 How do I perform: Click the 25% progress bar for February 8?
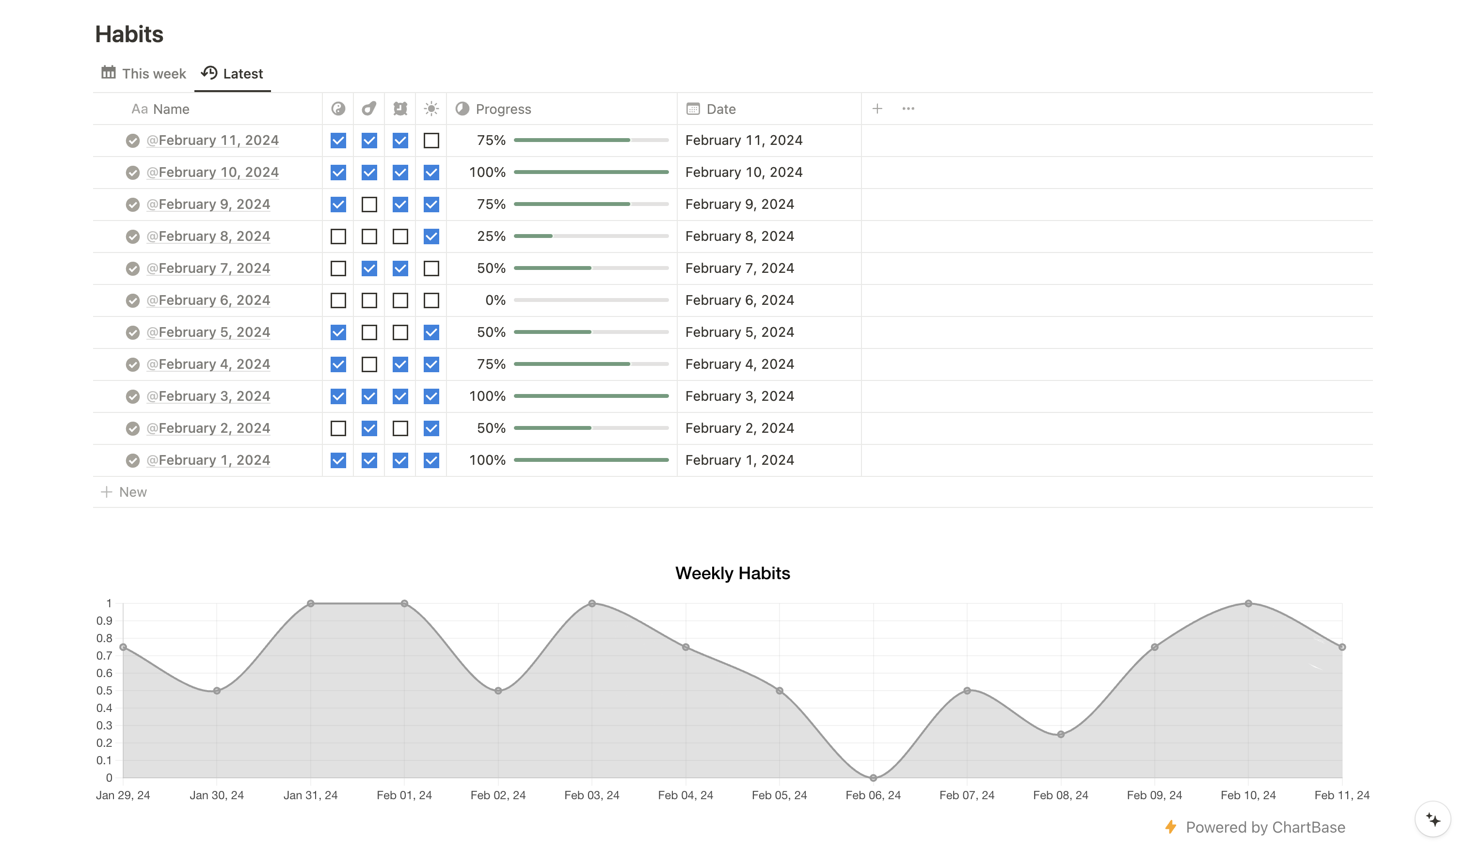click(x=590, y=236)
